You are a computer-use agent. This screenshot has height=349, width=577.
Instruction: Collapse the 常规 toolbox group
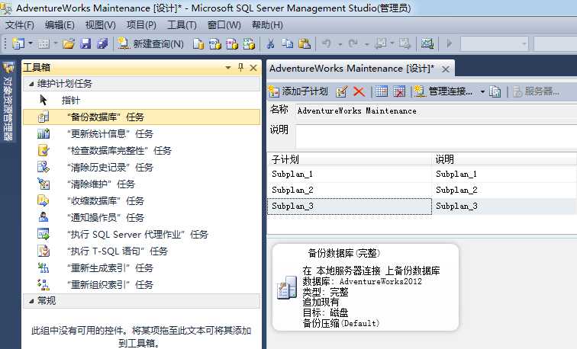pos(31,301)
